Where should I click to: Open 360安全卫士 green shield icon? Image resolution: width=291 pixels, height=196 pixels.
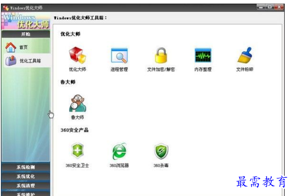77,151
